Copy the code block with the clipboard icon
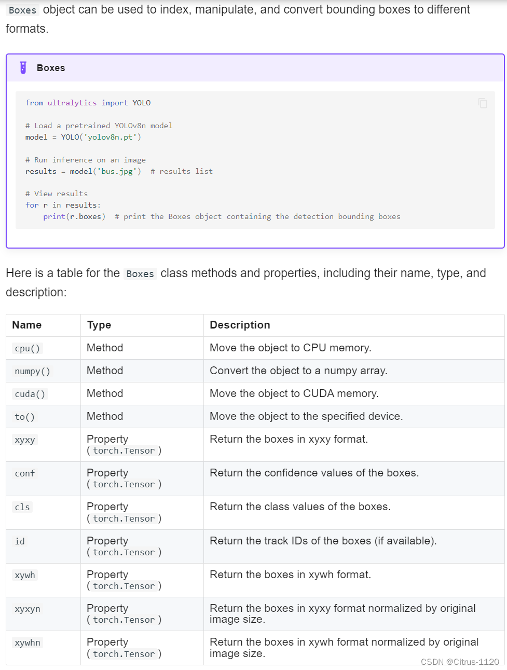The width and height of the screenshot is (507, 670). [483, 103]
